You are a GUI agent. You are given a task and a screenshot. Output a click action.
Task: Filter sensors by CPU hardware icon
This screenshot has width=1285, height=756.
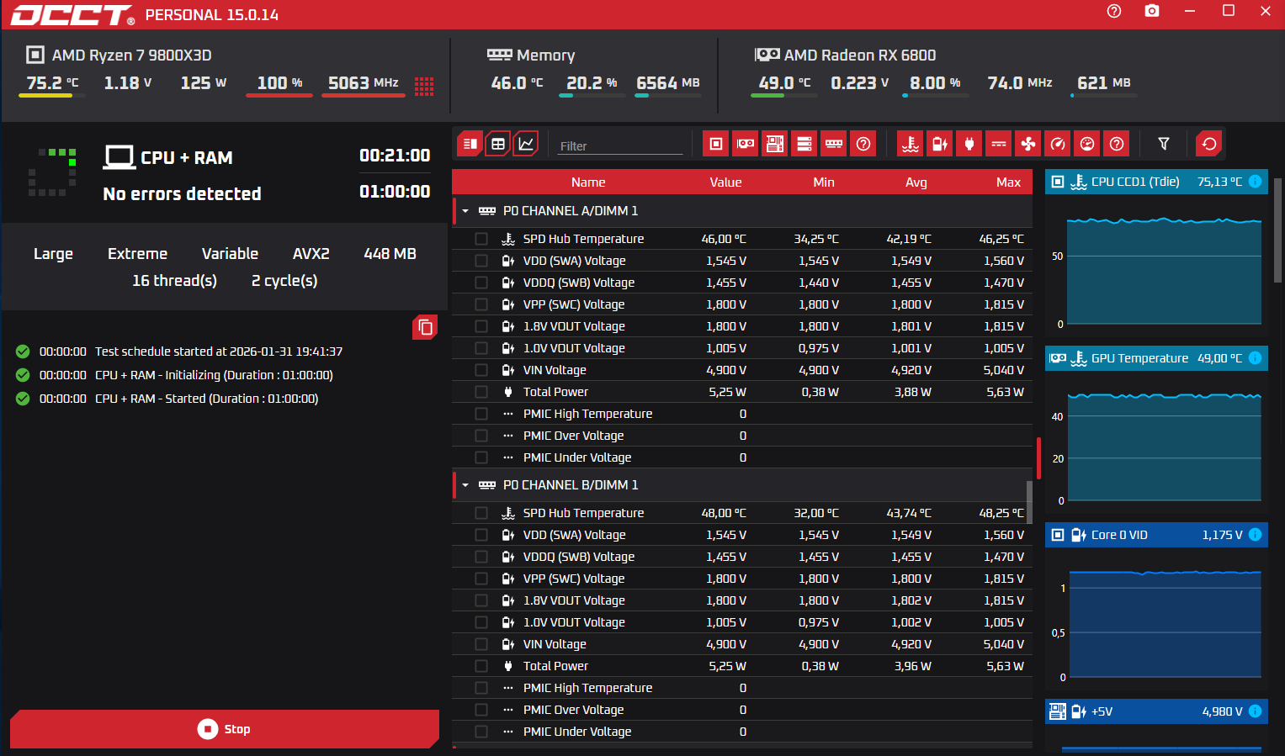pyautogui.click(x=716, y=144)
